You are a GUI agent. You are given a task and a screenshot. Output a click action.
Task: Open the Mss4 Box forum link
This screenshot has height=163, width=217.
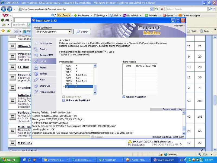pos(25,143)
